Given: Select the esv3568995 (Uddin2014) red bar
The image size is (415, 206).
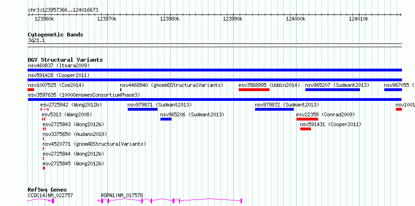Looking at the screenshot, I should tap(254, 90).
